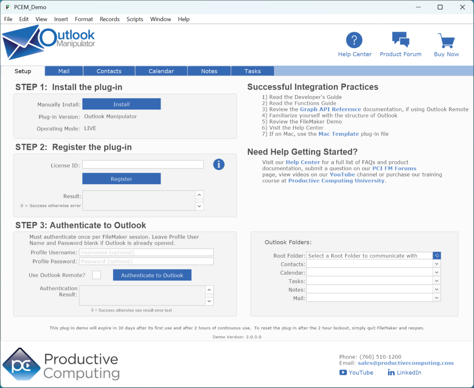Screen dimensions: 474x388
Task: Switch to the Notes tab
Action: (209, 71)
